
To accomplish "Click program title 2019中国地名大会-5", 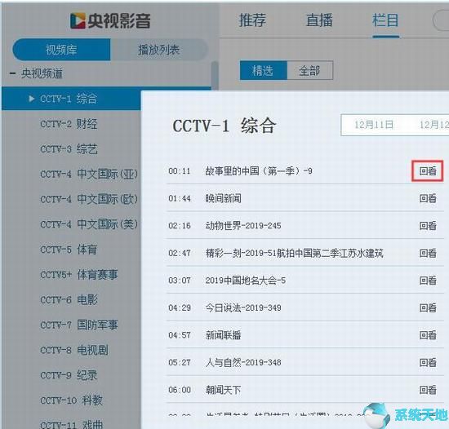I will tap(246, 281).
